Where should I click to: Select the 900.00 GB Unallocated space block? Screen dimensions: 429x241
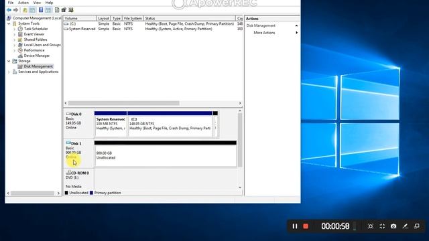166,154
